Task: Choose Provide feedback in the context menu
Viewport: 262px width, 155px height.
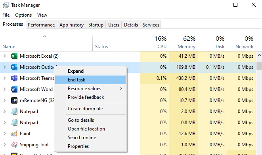Action: 90,97
